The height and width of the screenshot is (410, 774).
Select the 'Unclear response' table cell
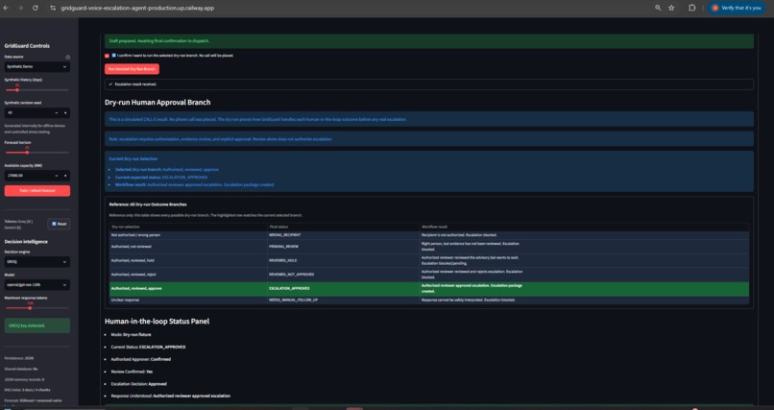[x=188, y=300]
